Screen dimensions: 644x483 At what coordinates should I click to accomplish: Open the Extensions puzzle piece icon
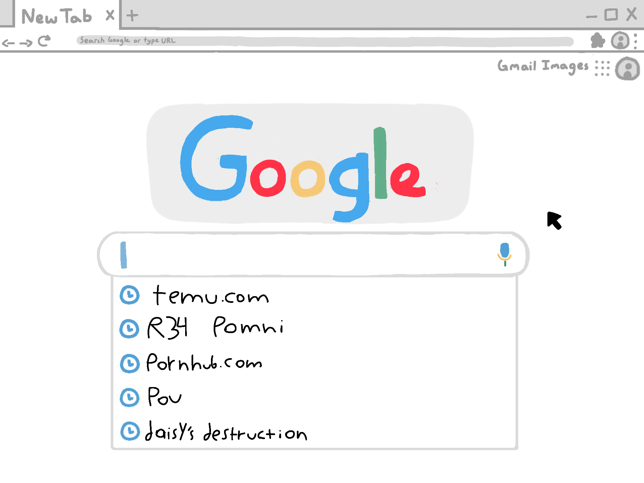click(598, 41)
